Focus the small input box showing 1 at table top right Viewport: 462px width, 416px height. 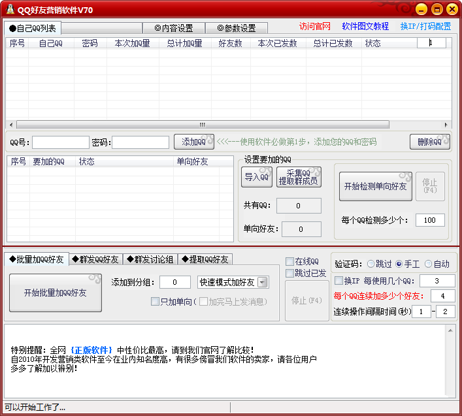(431, 43)
